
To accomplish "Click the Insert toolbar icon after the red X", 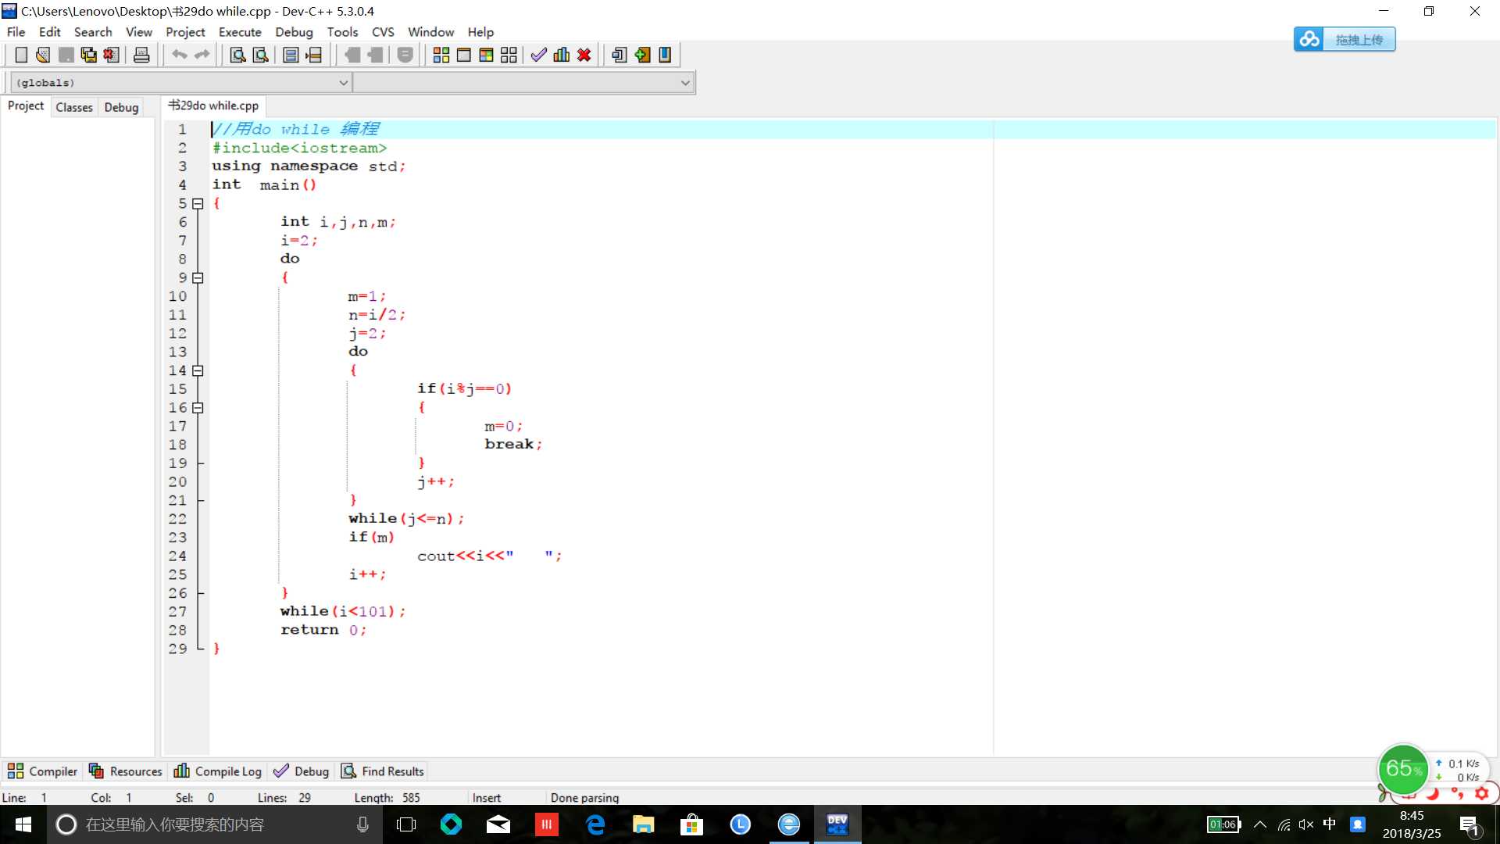I will (x=620, y=55).
